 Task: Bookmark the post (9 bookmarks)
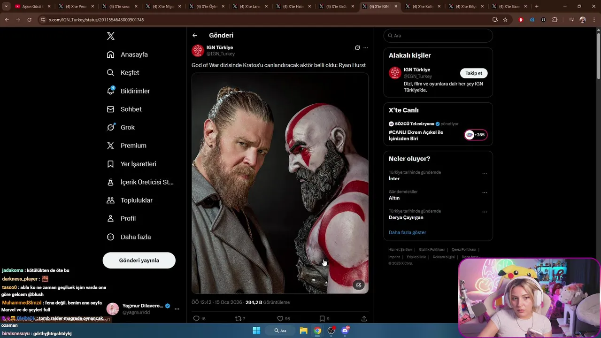point(324,319)
